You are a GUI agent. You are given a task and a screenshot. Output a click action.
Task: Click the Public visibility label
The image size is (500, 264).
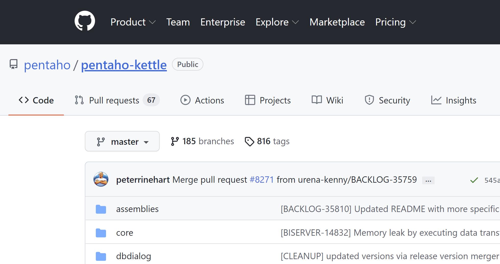(188, 64)
